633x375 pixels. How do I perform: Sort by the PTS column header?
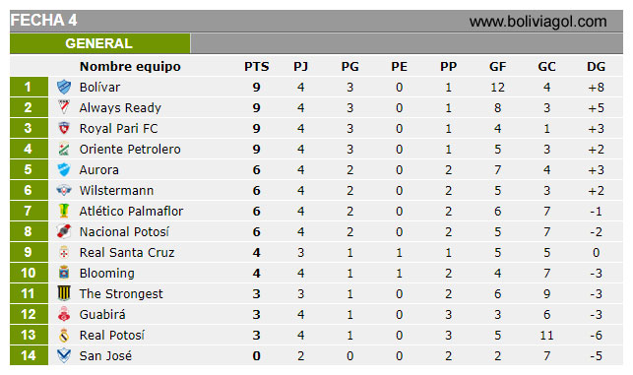(256, 67)
